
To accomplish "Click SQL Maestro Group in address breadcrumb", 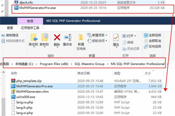I will click(90, 64).
